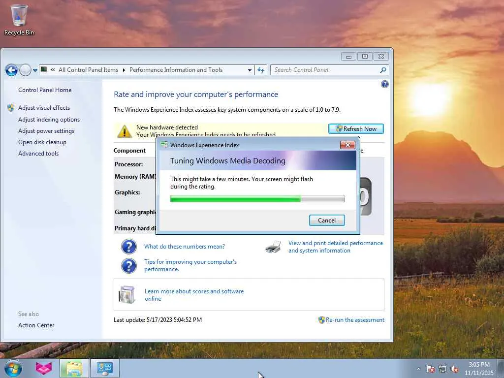
Task: Close the Windows Experience Index dialog
Action: 347,145
